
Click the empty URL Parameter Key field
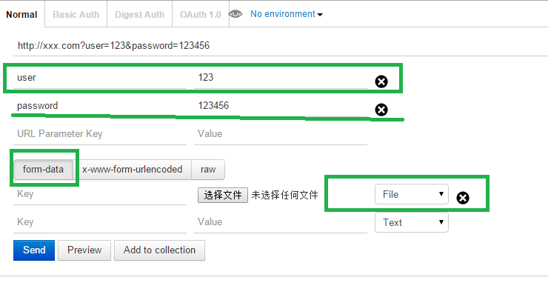click(100, 134)
